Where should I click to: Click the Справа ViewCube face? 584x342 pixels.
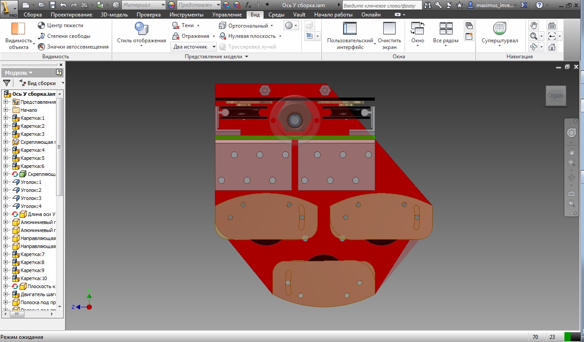click(x=556, y=96)
